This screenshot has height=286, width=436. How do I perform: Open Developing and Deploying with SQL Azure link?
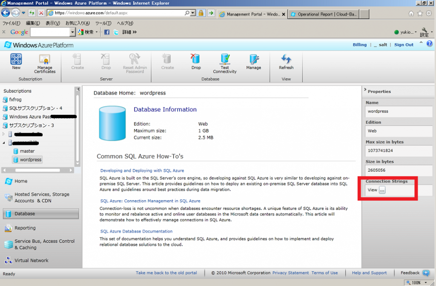pos(142,170)
